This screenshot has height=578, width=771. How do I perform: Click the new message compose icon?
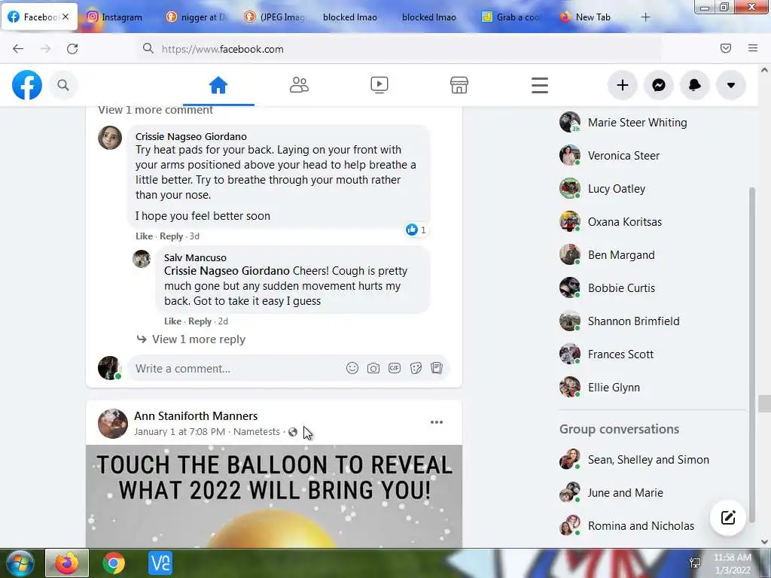coord(728,518)
